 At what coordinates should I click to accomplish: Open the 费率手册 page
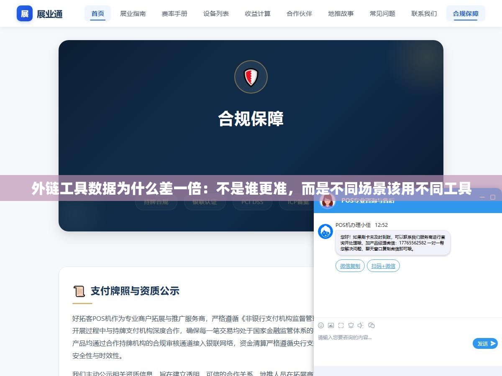pyautogui.click(x=174, y=13)
